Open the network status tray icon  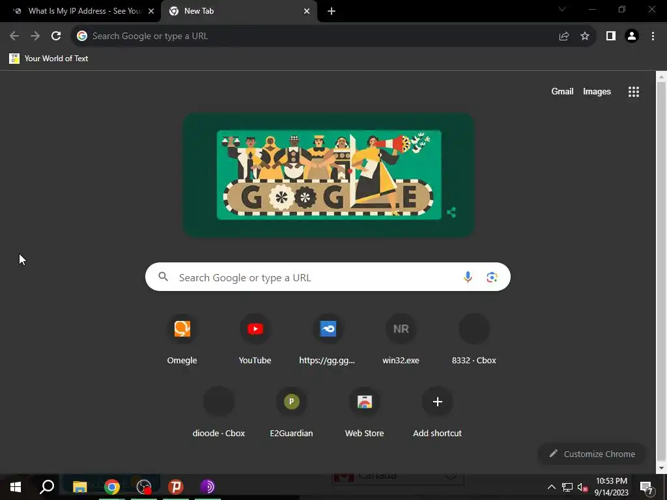(x=567, y=487)
